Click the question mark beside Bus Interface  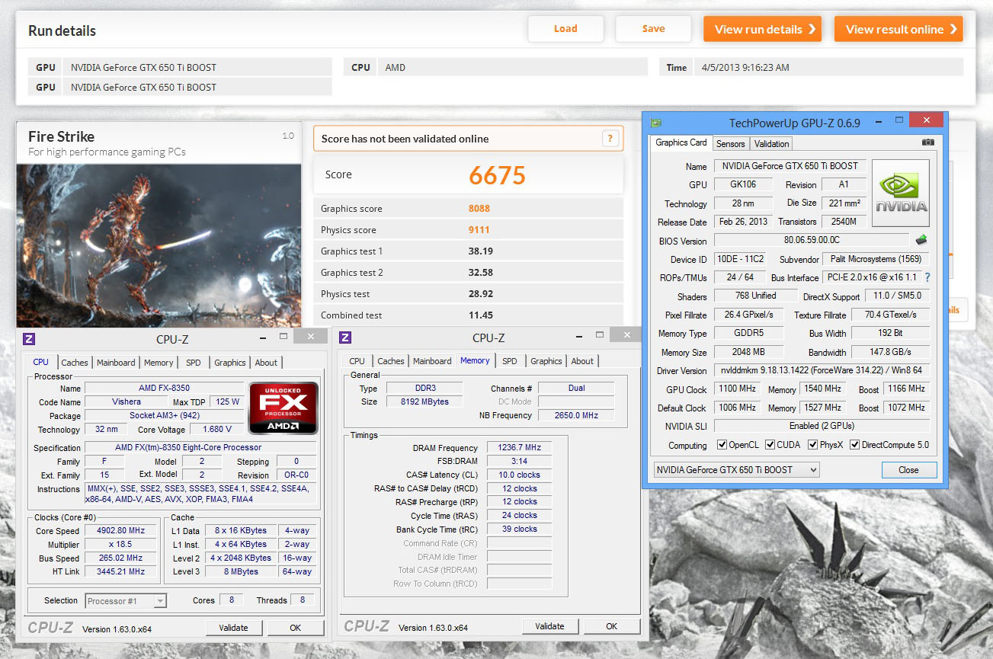click(x=927, y=277)
